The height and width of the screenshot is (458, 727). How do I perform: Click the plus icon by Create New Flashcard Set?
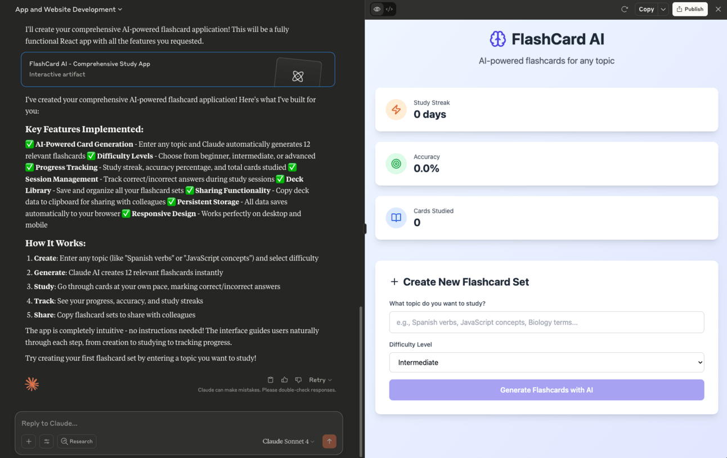click(394, 282)
